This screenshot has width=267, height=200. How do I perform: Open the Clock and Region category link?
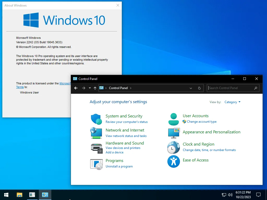198,144
